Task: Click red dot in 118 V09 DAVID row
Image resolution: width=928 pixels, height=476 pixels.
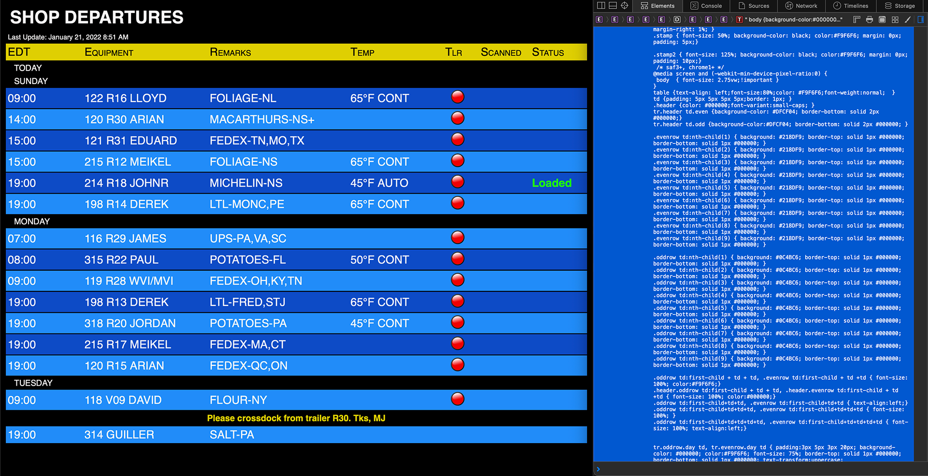Action: coord(458,399)
